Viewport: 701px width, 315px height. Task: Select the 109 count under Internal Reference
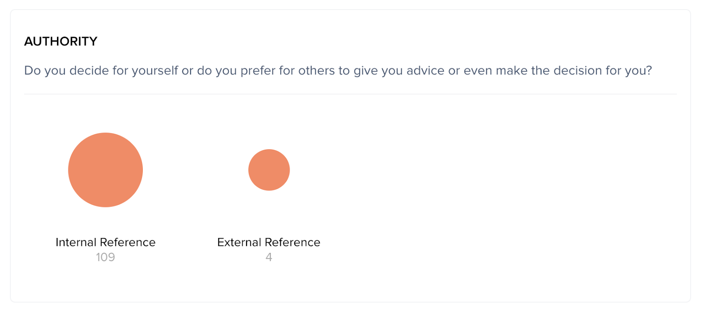(106, 257)
